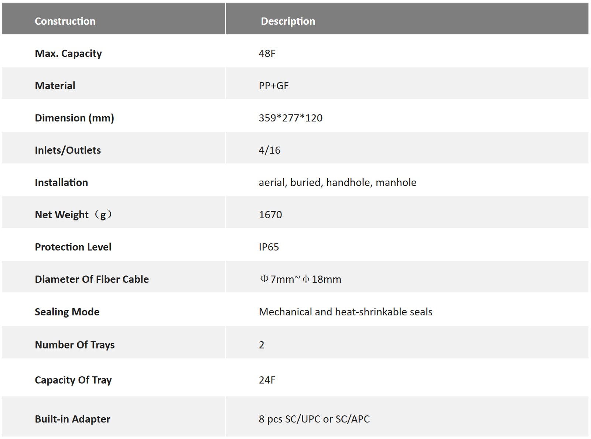Click the Description column header

(x=288, y=21)
